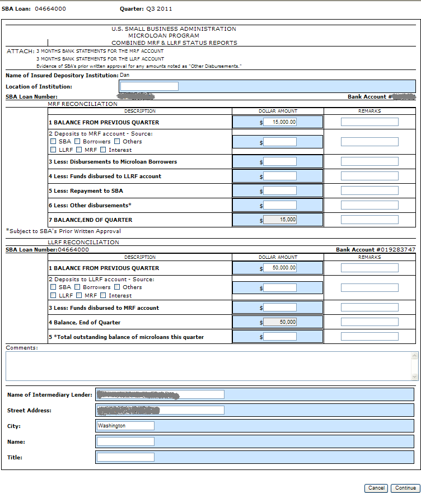
Task: Focus Total outstanding balance of microloans amount
Action: tap(280, 337)
